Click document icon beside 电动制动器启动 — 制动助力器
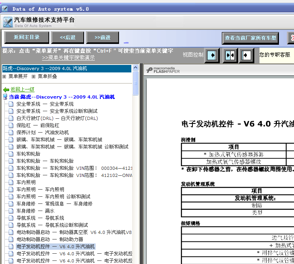The width and height of the screenshot is (294, 264). (x=11, y=239)
